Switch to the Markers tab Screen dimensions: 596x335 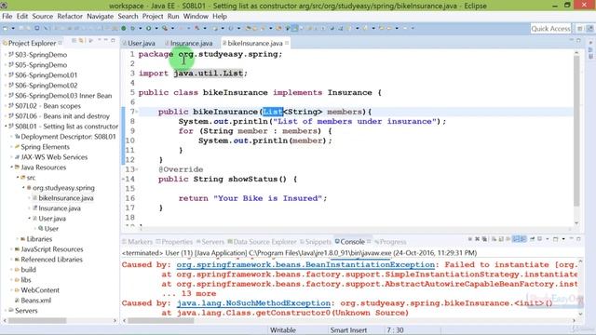(x=137, y=242)
